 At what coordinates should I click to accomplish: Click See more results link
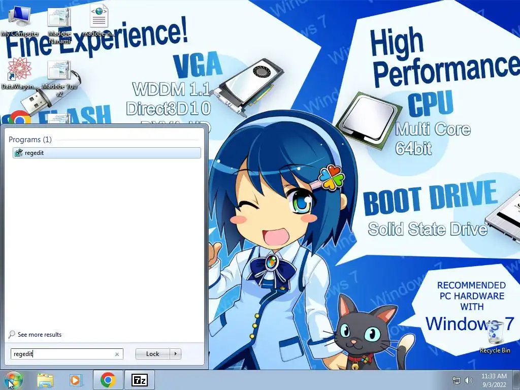40,334
